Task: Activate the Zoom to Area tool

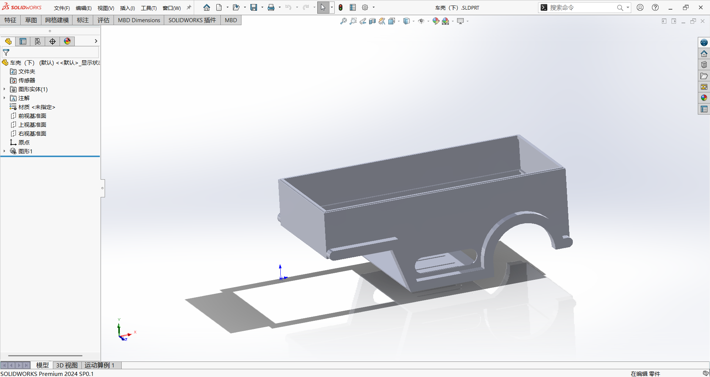Action: 353,21
